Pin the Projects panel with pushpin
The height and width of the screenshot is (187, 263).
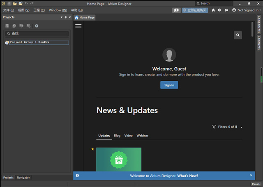(65, 17)
